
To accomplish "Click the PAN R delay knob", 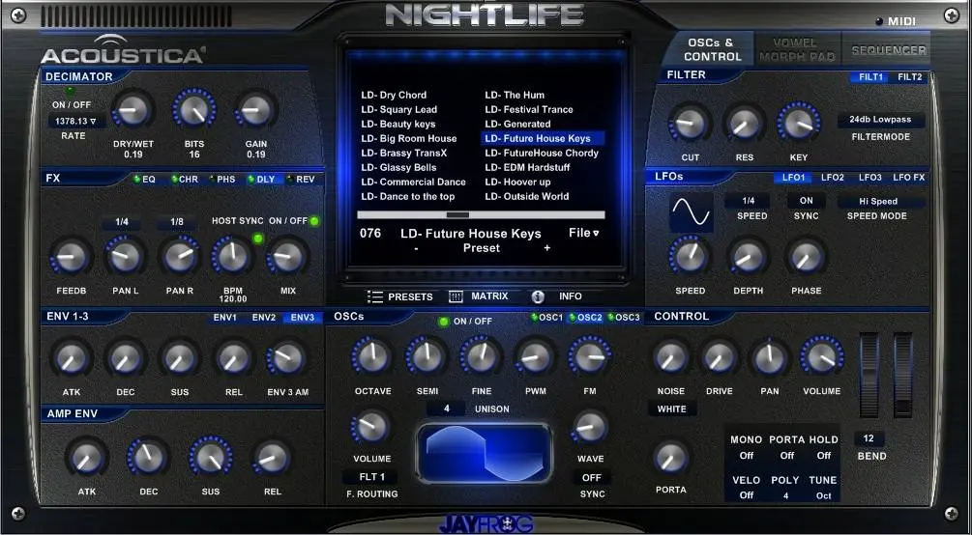I will (180, 257).
